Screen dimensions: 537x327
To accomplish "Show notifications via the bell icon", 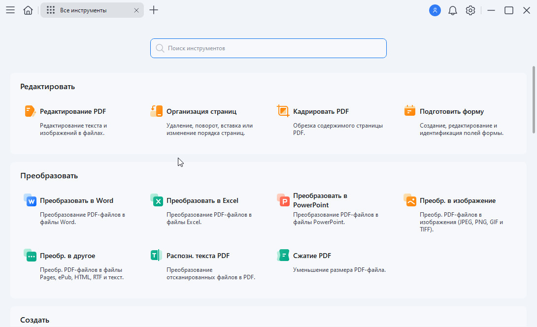I will (x=453, y=10).
